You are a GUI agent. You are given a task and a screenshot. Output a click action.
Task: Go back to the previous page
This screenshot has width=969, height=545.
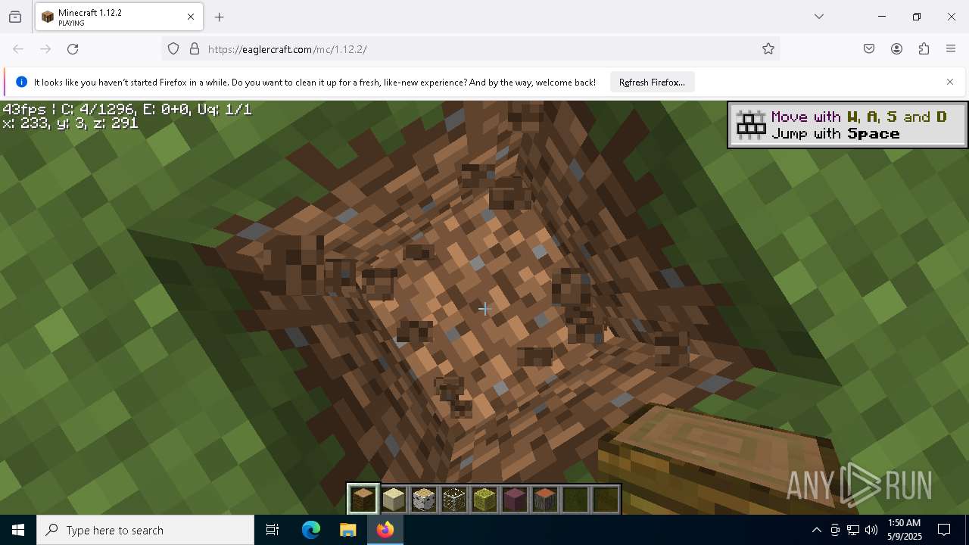coord(18,49)
